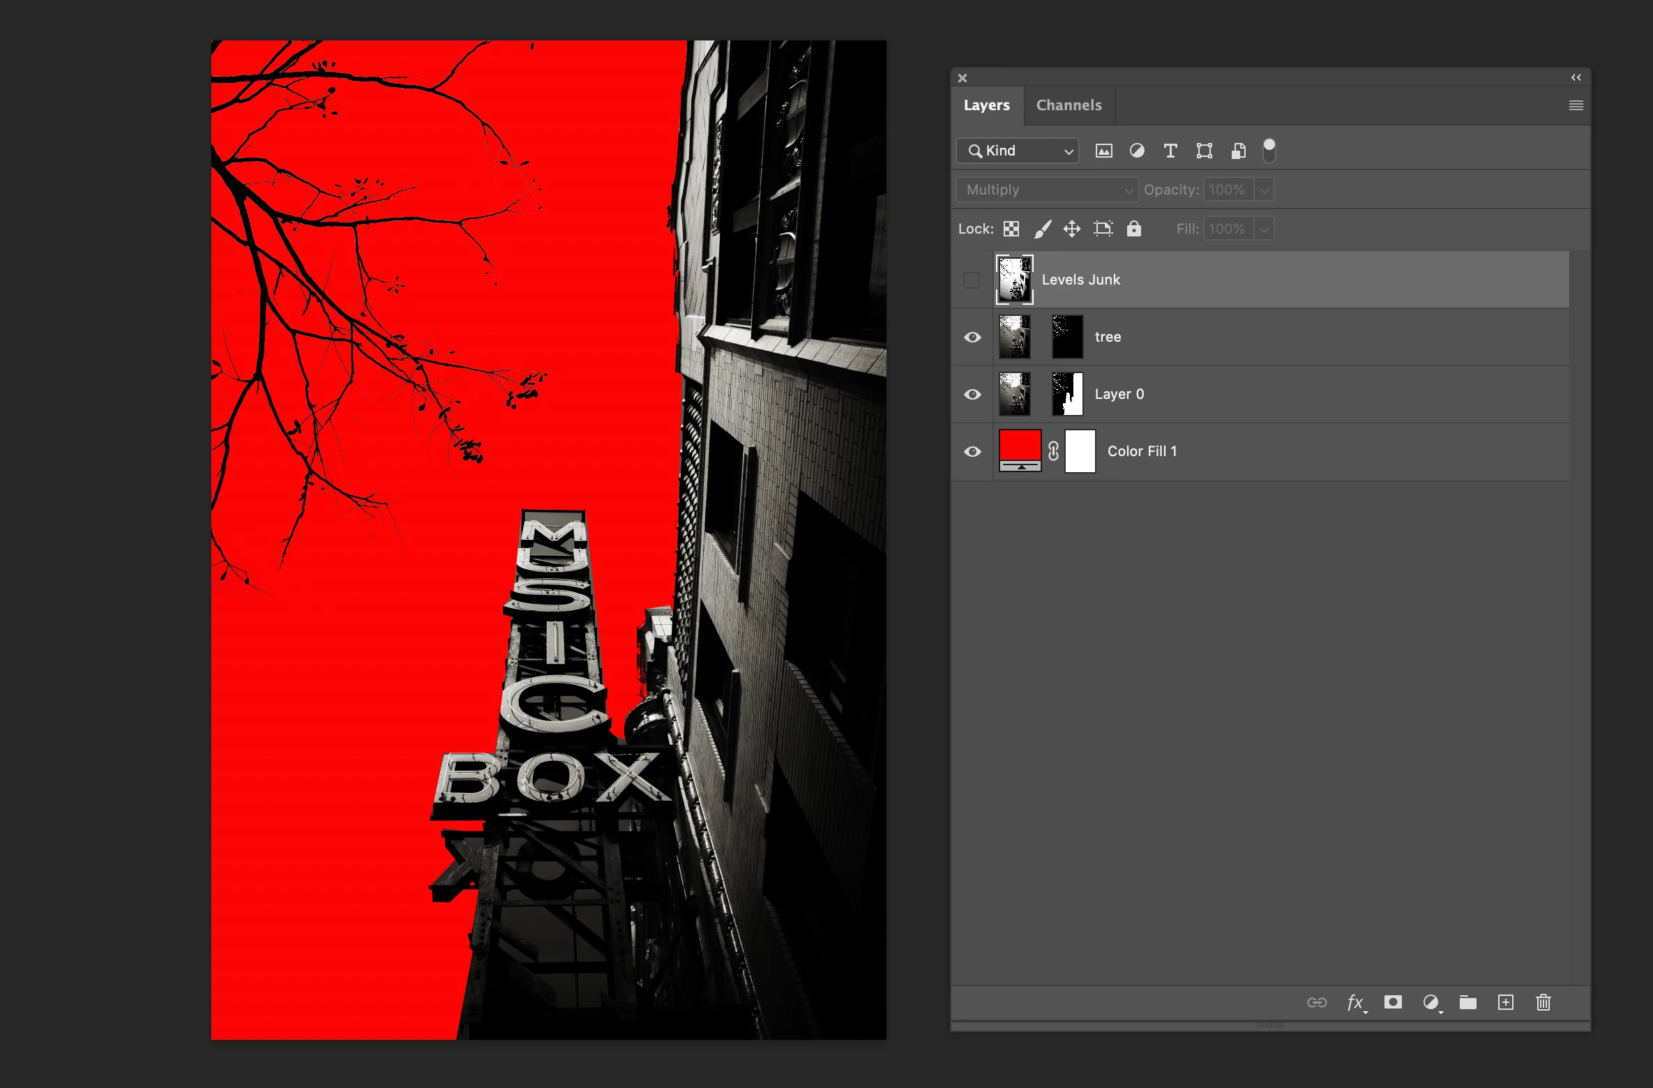Screen dimensions: 1653x1088
Task: Create a new group with the folder icon
Action: pos(1468,1002)
